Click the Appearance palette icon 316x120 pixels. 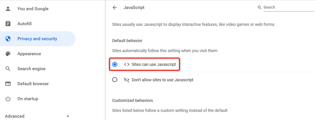pos(8,54)
